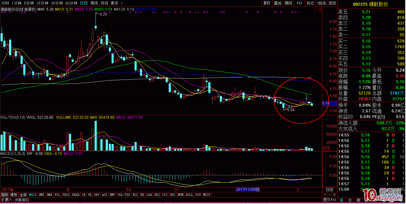Open the 关联报价 related quotes tab
The width and height of the screenshot is (406, 204).
(22, 200)
